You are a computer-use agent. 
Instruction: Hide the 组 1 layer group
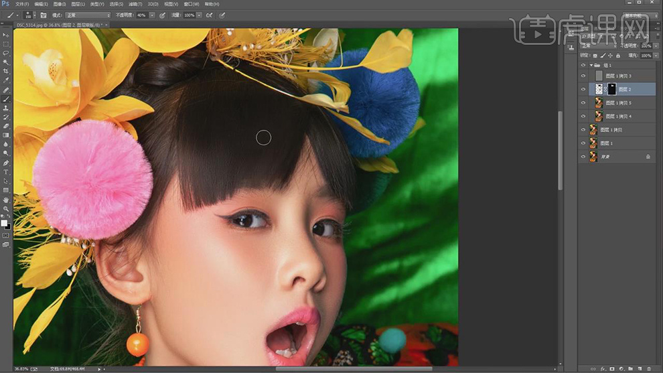coord(583,66)
